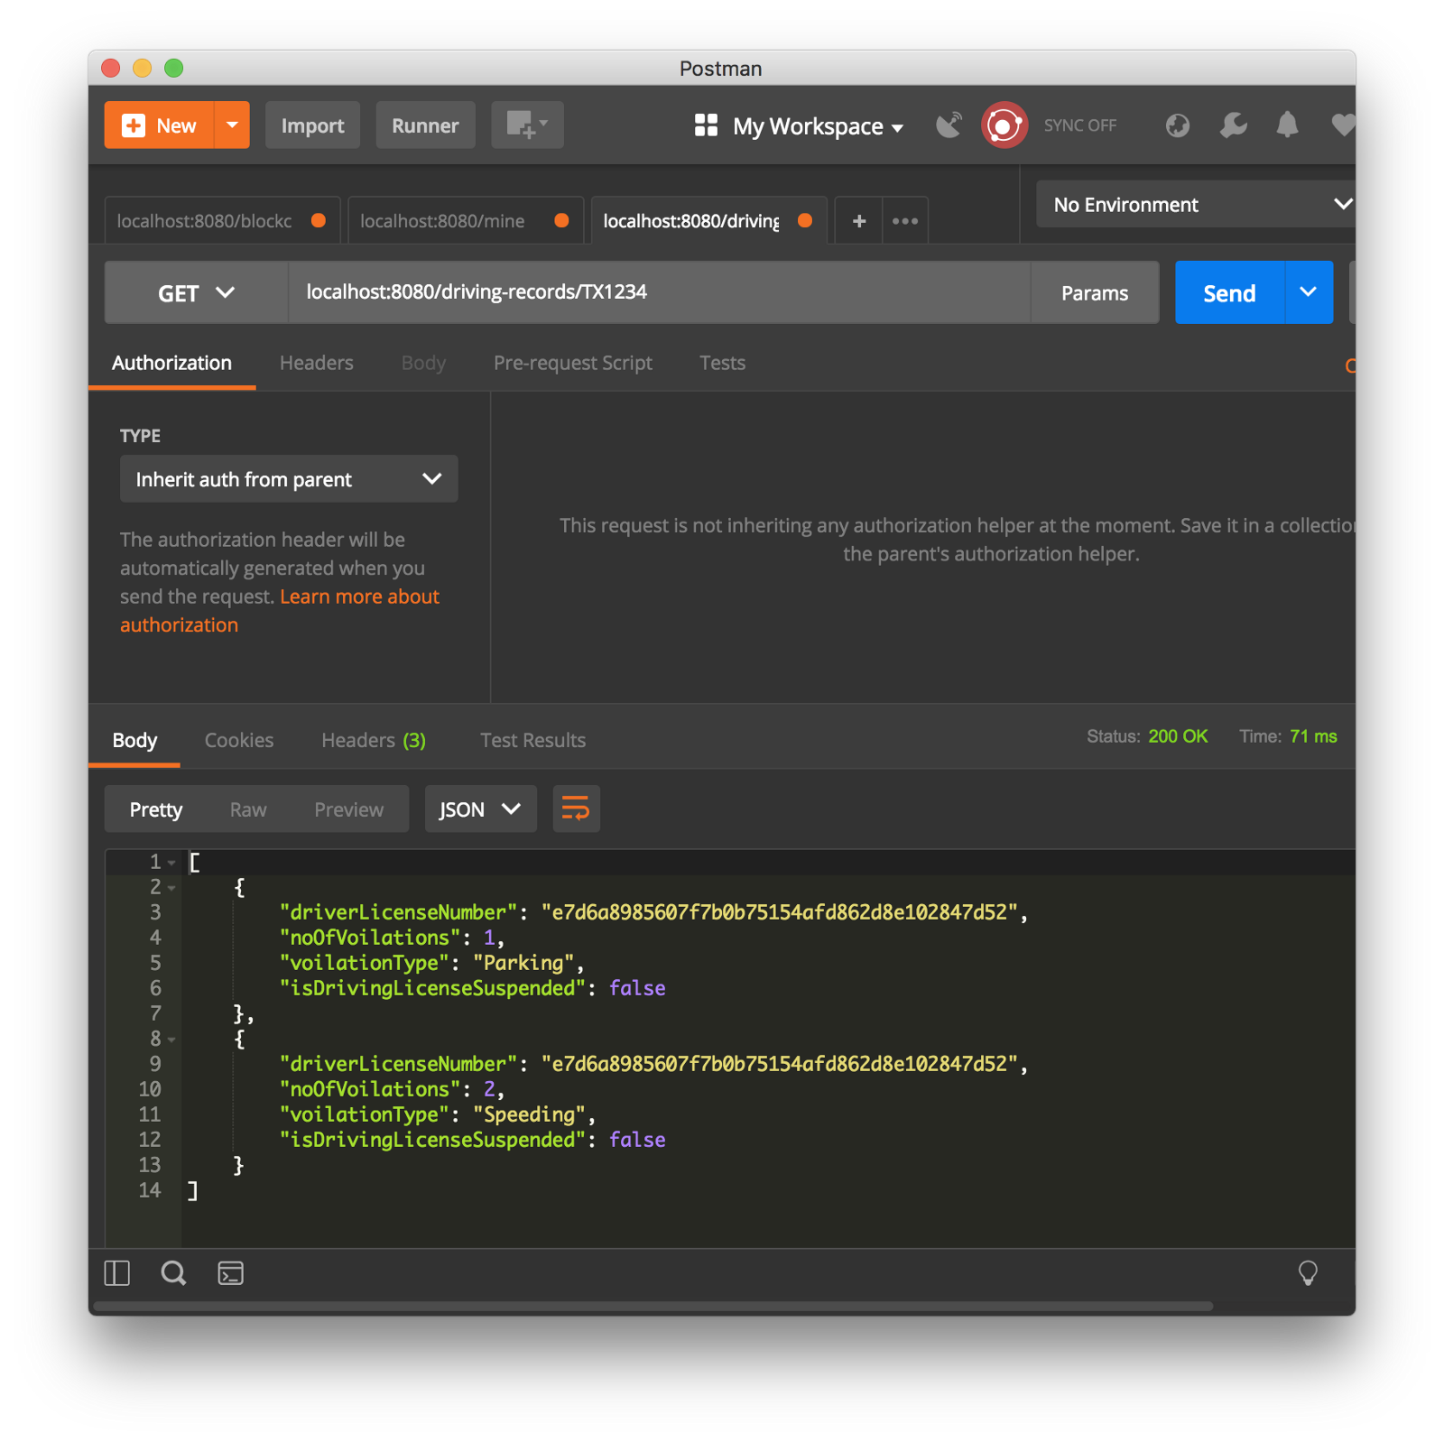The image size is (1444, 1442).
Task: Toggle sidebar from bottom status bar
Action: pos(117,1273)
